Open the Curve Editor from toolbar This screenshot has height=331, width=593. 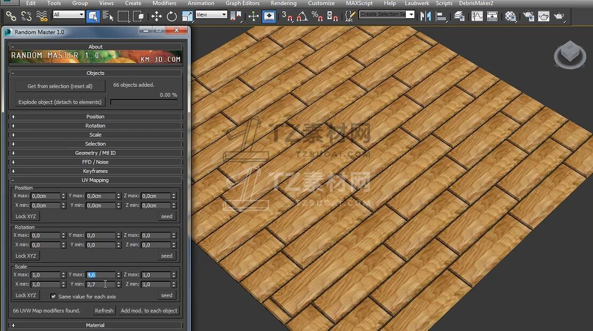pyautogui.click(x=477, y=16)
